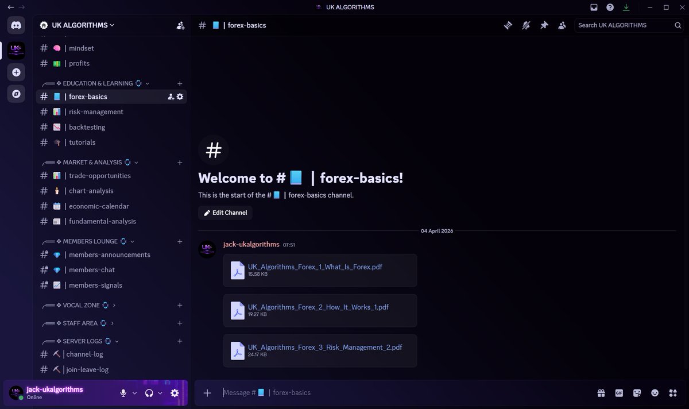This screenshot has height=409, width=689.
Task: Open headphone output options arrow
Action: tap(160, 393)
